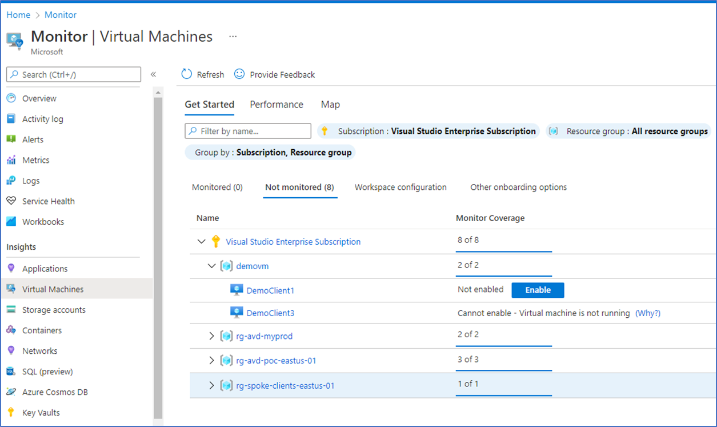The image size is (717, 427).
Task: Open the Group by filter pill
Action: (x=270, y=153)
